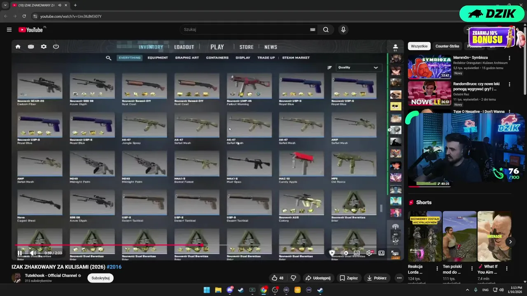Show hidden system tray icons
Image resolution: width=527 pixels, height=296 pixels.
click(x=467, y=290)
